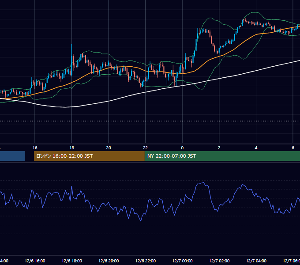Click the oscillator peak just after 12/7 01:00
Screen dimensions: 300x265
204,183
